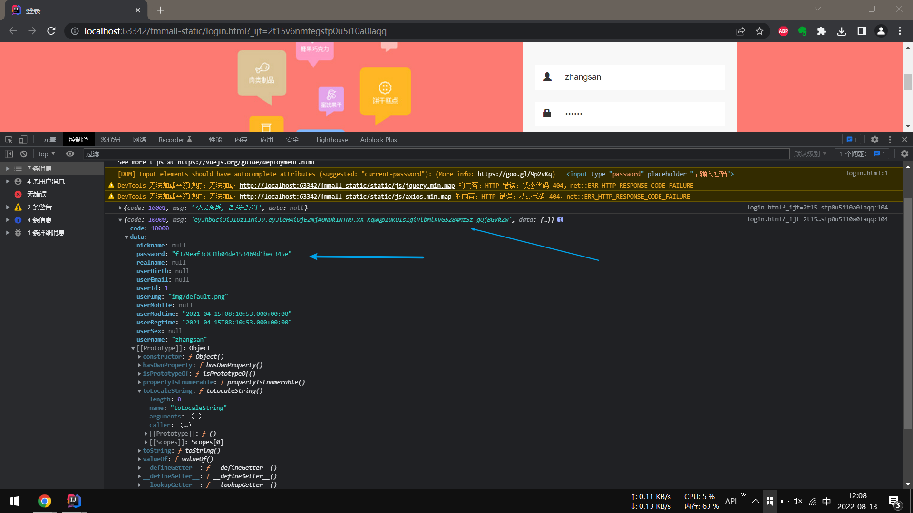Open the top context dropdown

click(x=47, y=154)
